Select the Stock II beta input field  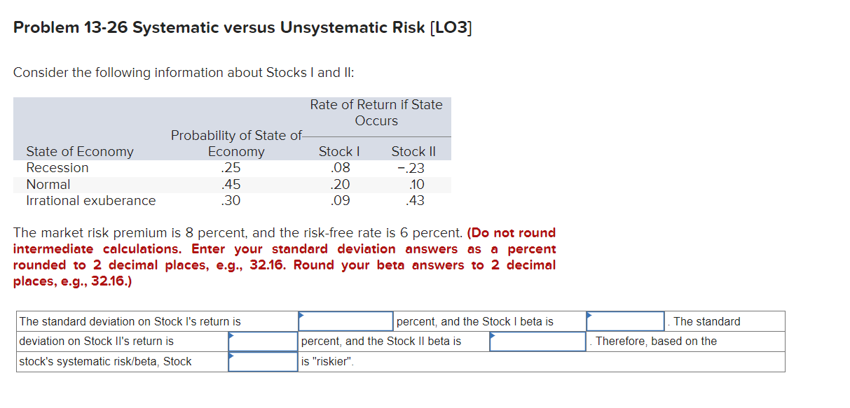pos(536,342)
